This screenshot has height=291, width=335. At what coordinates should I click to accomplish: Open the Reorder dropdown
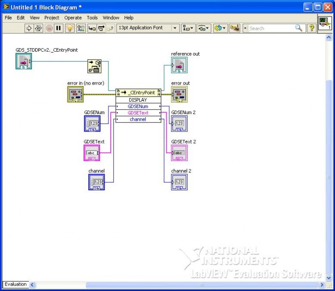pos(221,28)
